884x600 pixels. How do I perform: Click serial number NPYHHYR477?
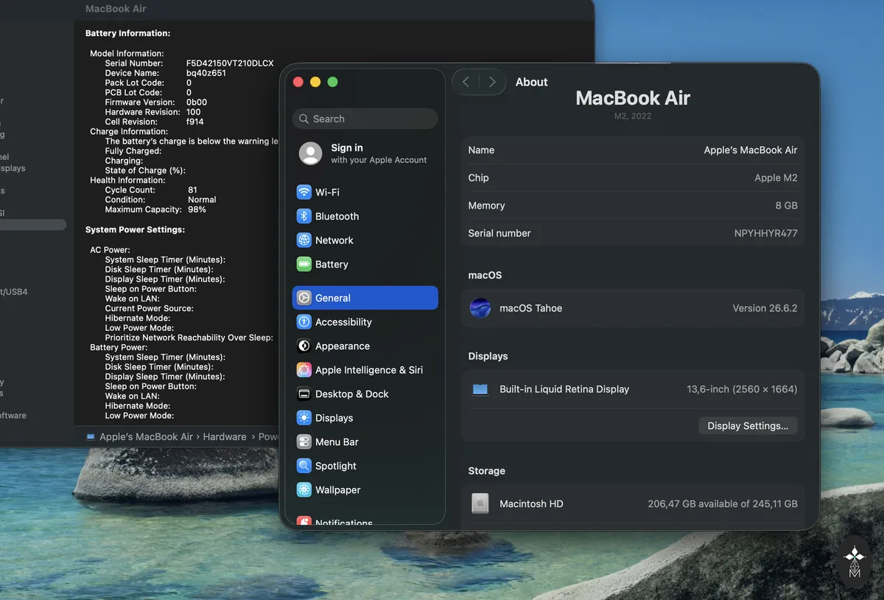click(766, 233)
